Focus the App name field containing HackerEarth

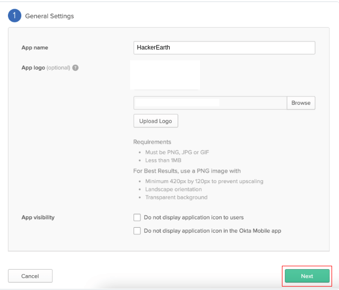[224, 48]
